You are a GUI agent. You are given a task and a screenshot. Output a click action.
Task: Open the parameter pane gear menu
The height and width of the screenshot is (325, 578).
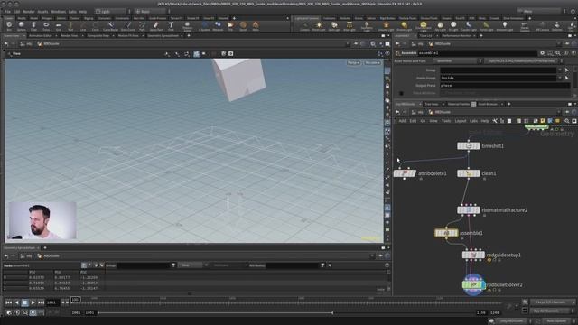[x=542, y=53]
